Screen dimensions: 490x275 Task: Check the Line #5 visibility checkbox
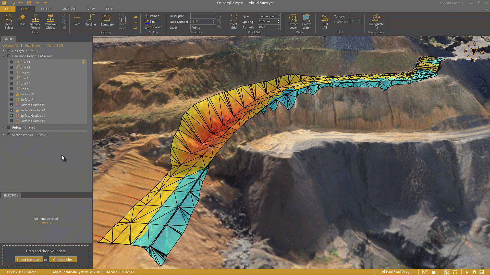coord(11,89)
